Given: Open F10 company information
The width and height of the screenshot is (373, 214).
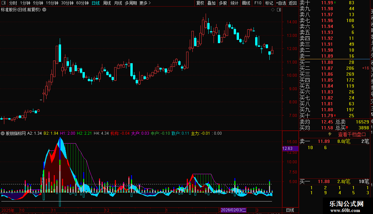Looking at the screenshot, I should point(257,3).
